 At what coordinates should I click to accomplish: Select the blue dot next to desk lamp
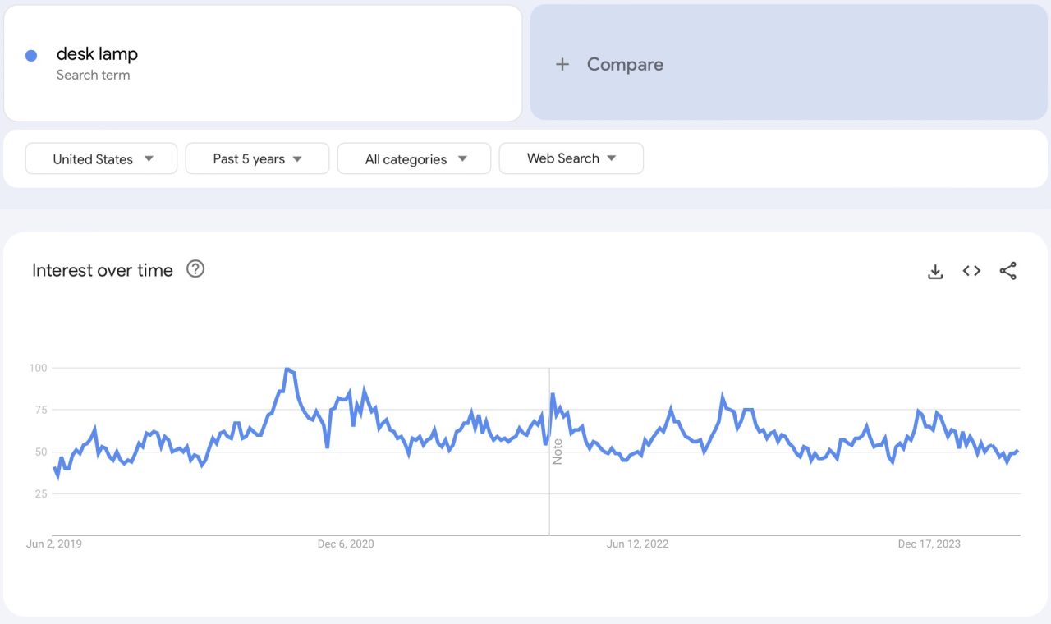pyautogui.click(x=30, y=54)
